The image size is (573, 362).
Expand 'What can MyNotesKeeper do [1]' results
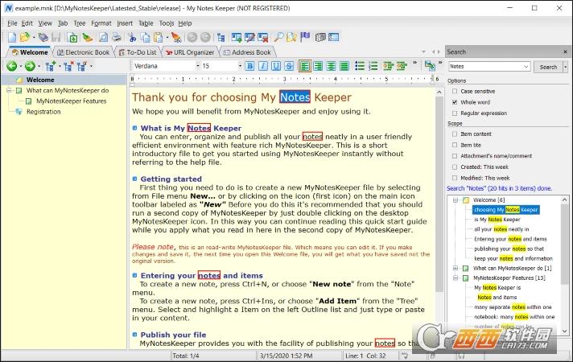coord(456,269)
